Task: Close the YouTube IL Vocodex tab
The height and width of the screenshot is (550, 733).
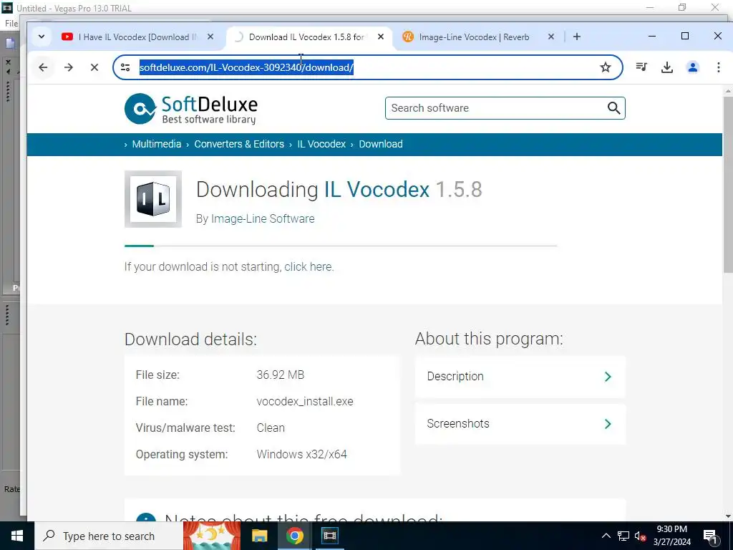Action: coord(210,37)
